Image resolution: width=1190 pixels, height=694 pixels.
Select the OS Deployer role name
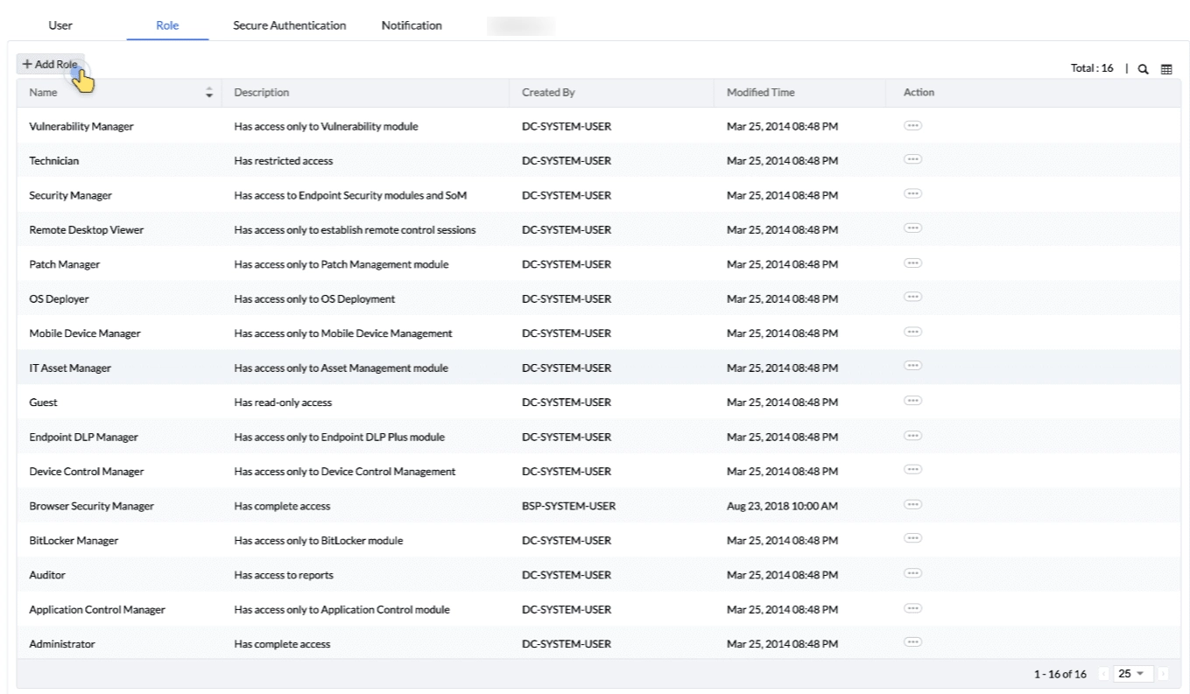tap(59, 299)
